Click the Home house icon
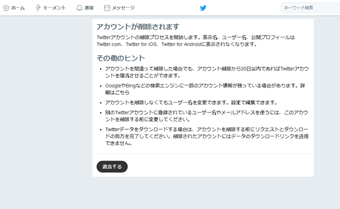Viewport: 340px width, 209px height. [6, 8]
